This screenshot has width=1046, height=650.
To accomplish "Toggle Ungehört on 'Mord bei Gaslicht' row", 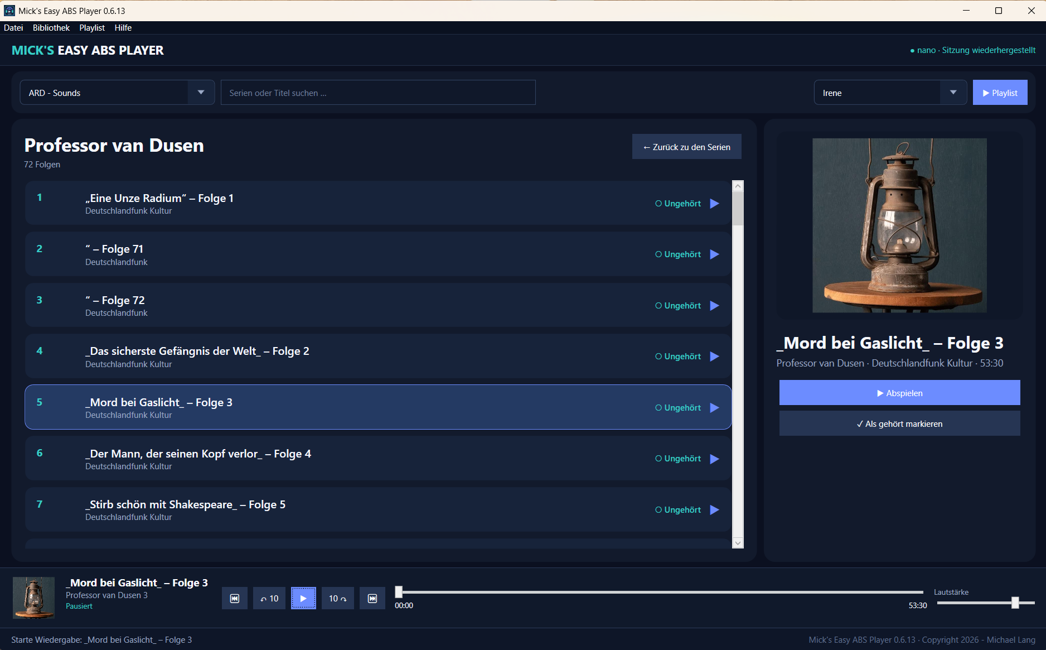I will click(x=678, y=408).
